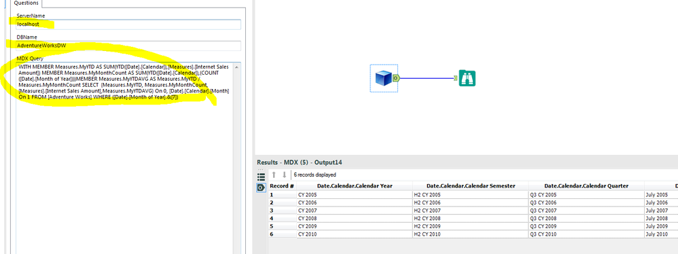Select the output anchor data view icon
The image size is (678, 254).
[x=261, y=187]
